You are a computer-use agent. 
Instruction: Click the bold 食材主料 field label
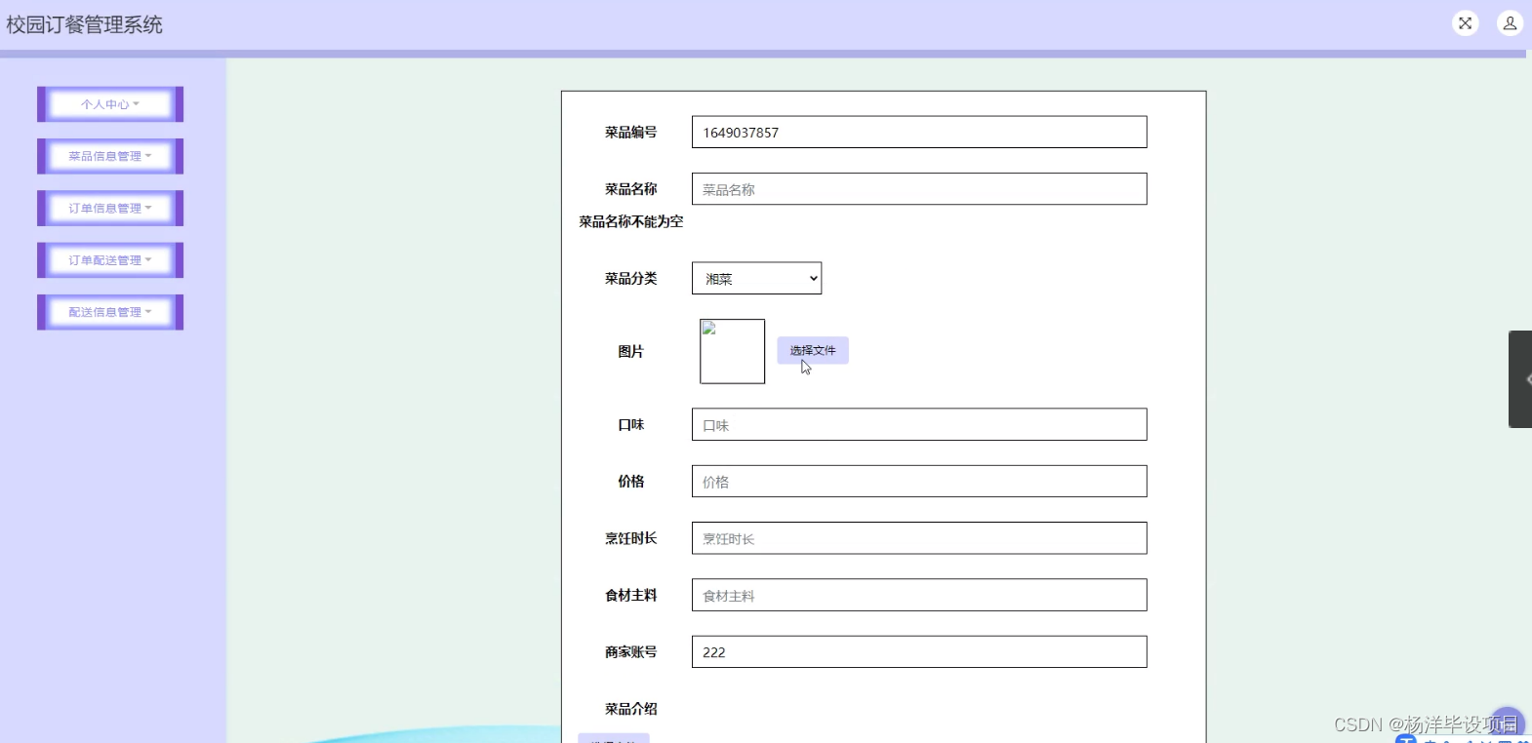coord(631,595)
